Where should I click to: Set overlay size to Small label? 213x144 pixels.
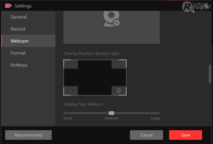pos(68,118)
